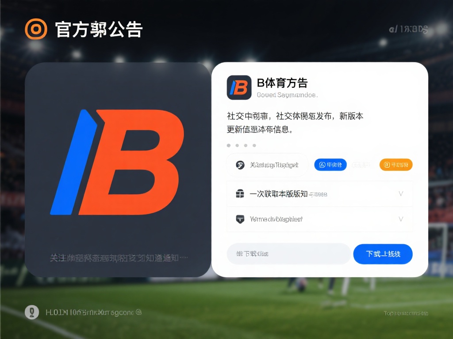Click the B体育方告 card title
The height and width of the screenshot is (339, 453).
coord(282,83)
